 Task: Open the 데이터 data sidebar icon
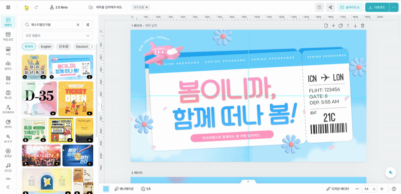pos(8,124)
